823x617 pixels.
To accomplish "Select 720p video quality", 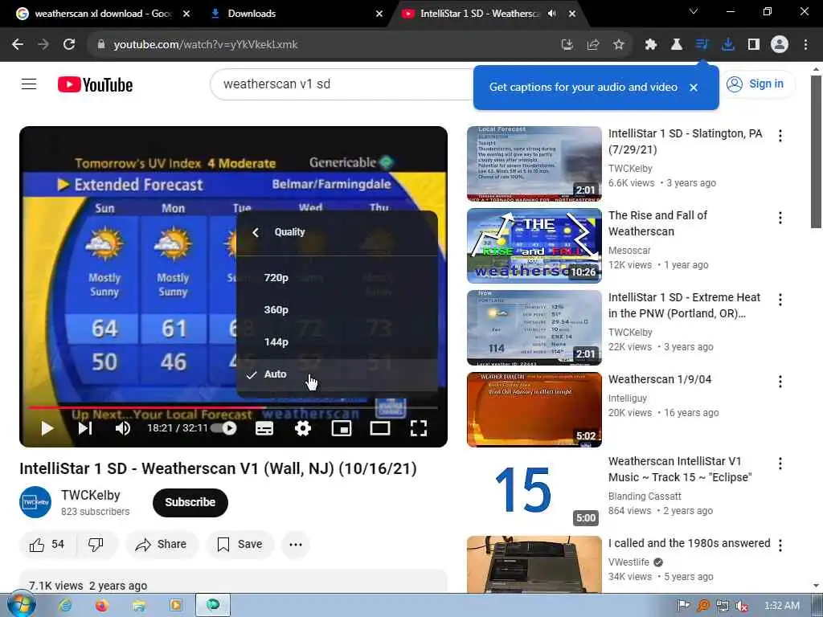I will 337,277.
